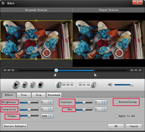Viewport: 145px width, 132px height.
Task: Click the Saturation slider handle
Action: (x=29, y=109)
